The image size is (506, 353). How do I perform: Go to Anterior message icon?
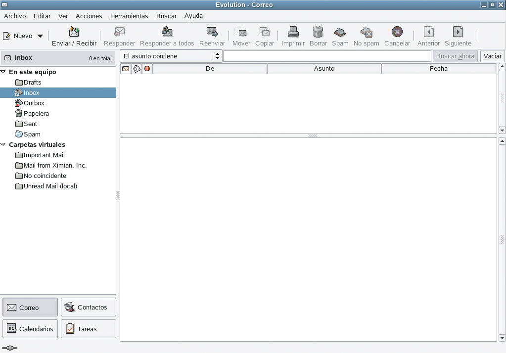pos(428,32)
